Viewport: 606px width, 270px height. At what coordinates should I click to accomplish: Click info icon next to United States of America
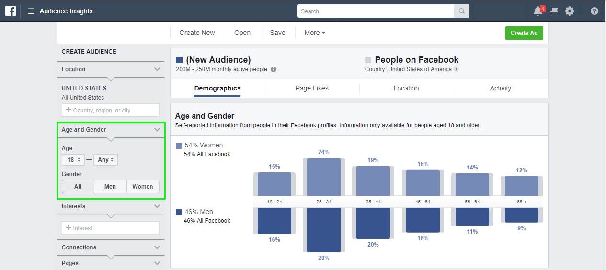[x=457, y=69]
